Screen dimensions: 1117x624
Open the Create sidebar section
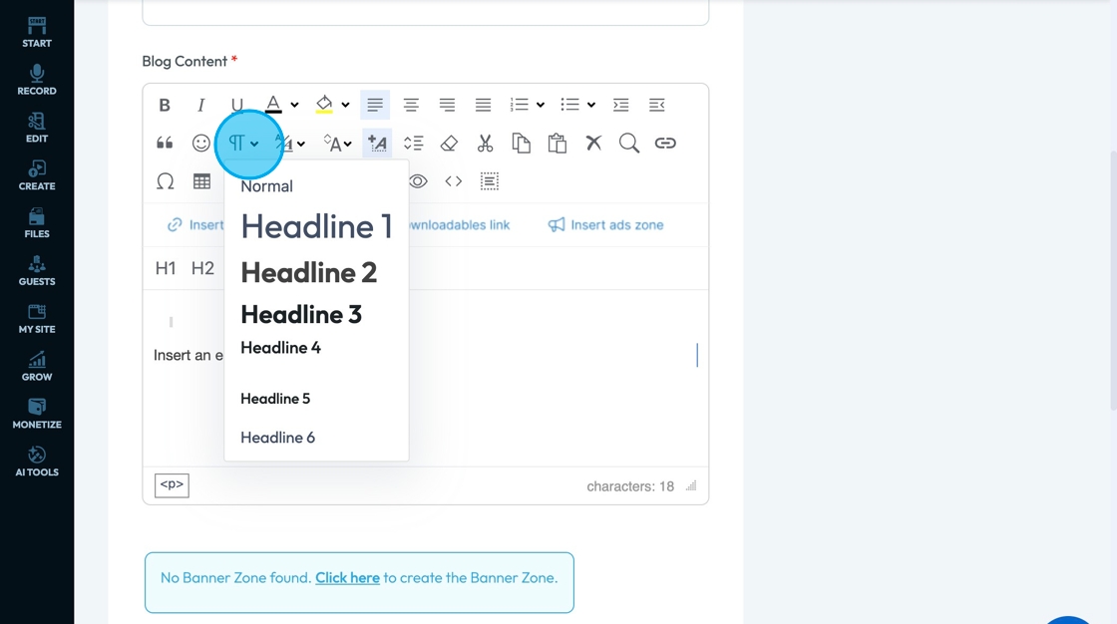(x=36, y=175)
